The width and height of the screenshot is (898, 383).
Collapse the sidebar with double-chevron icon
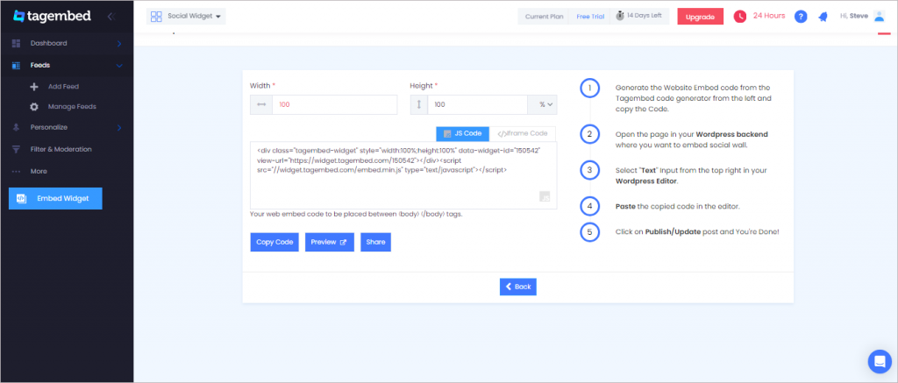click(x=111, y=17)
